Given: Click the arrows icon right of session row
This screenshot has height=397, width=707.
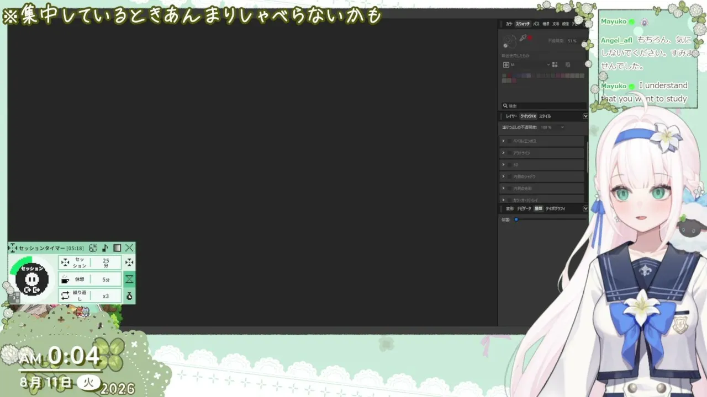Looking at the screenshot, I should pyautogui.click(x=129, y=262).
